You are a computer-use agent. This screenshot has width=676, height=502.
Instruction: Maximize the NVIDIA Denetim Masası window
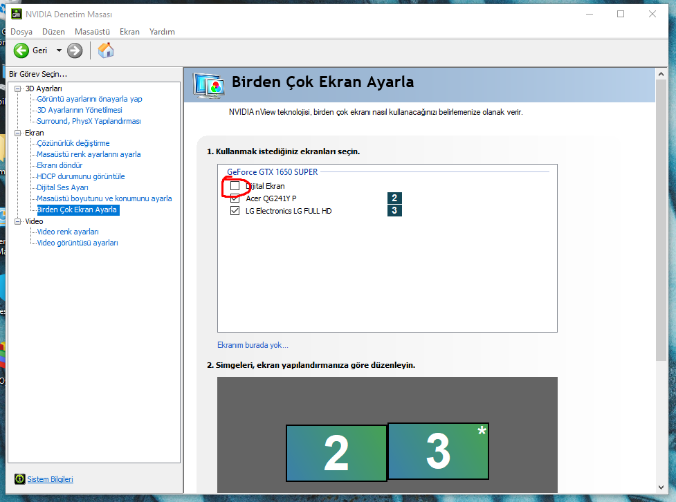[621, 15]
